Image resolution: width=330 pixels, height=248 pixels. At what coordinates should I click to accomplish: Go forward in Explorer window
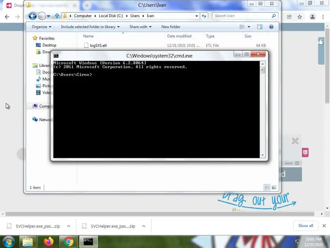tap(42, 16)
